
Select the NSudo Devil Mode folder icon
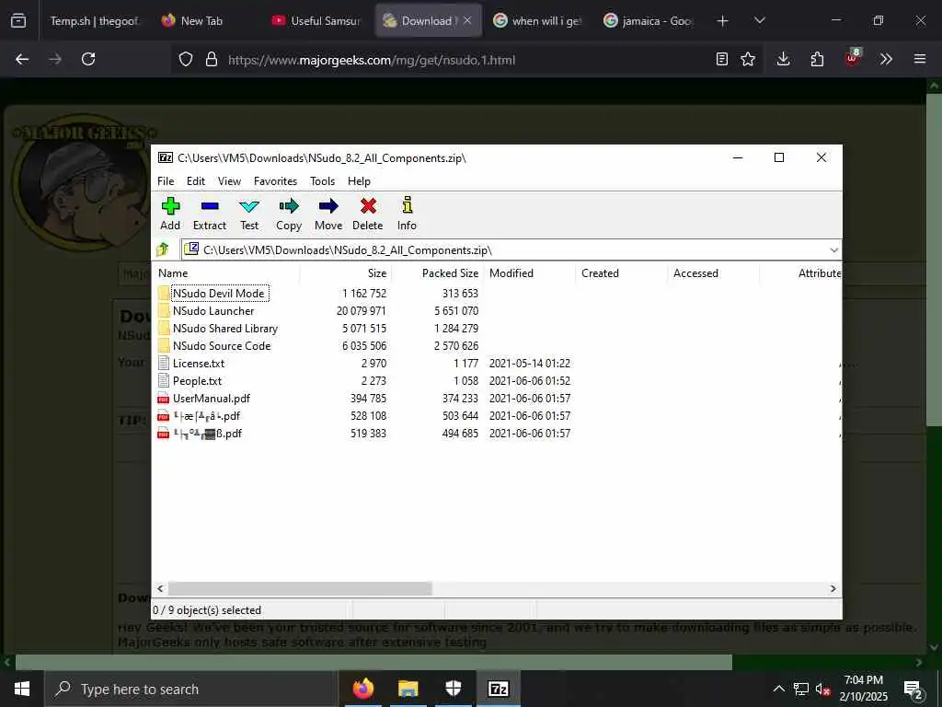(x=164, y=294)
